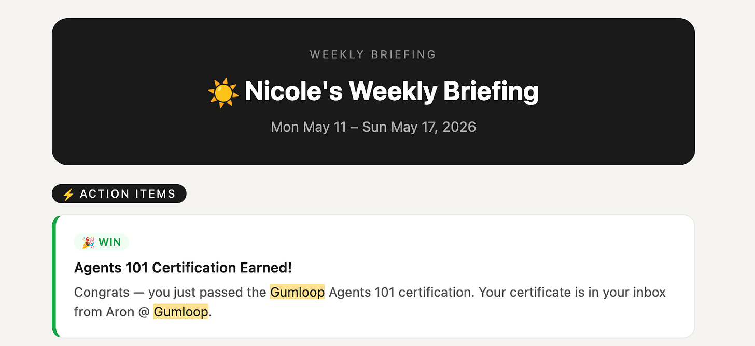Click the green accent bar on WIN card
This screenshot has height=346, width=755.
coord(54,276)
